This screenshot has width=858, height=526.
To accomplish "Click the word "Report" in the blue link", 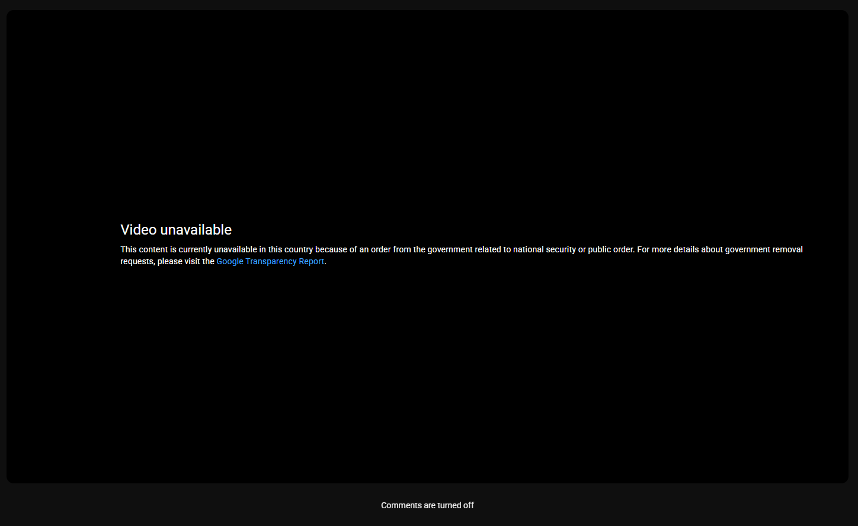I will (311, 261).
